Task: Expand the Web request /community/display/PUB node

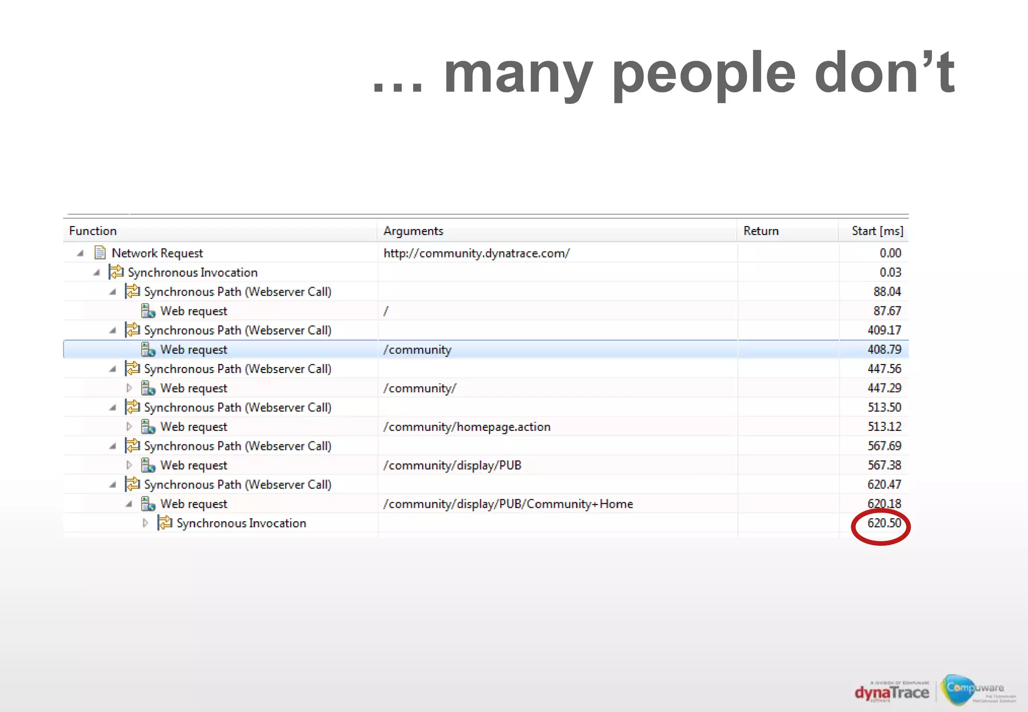Action: point(129,465)
